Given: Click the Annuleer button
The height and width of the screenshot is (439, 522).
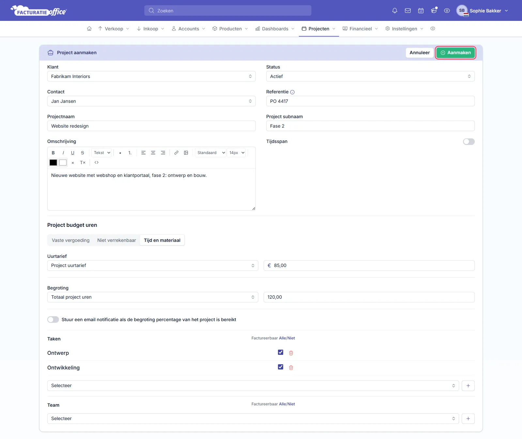Looking at the screenshot, I should 420,53.
